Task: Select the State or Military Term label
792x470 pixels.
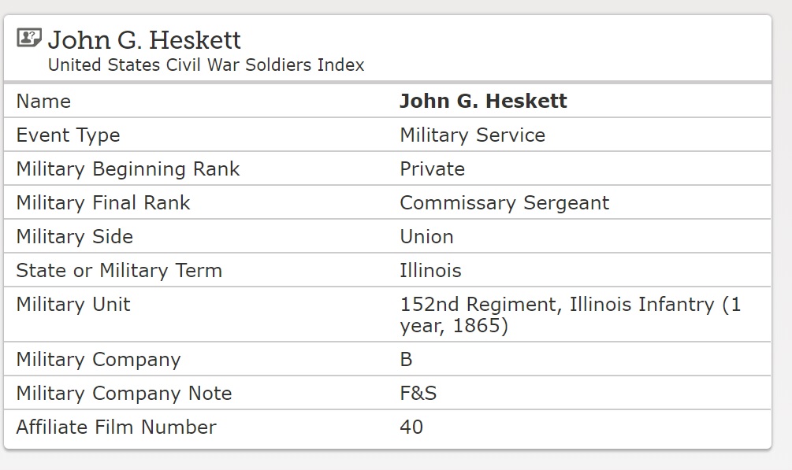Action: pyautogui.click(x=119, y=271)
